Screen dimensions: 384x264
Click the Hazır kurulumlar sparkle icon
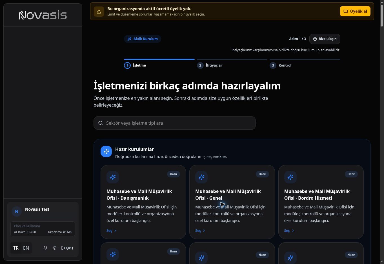[x=106, y=151]
